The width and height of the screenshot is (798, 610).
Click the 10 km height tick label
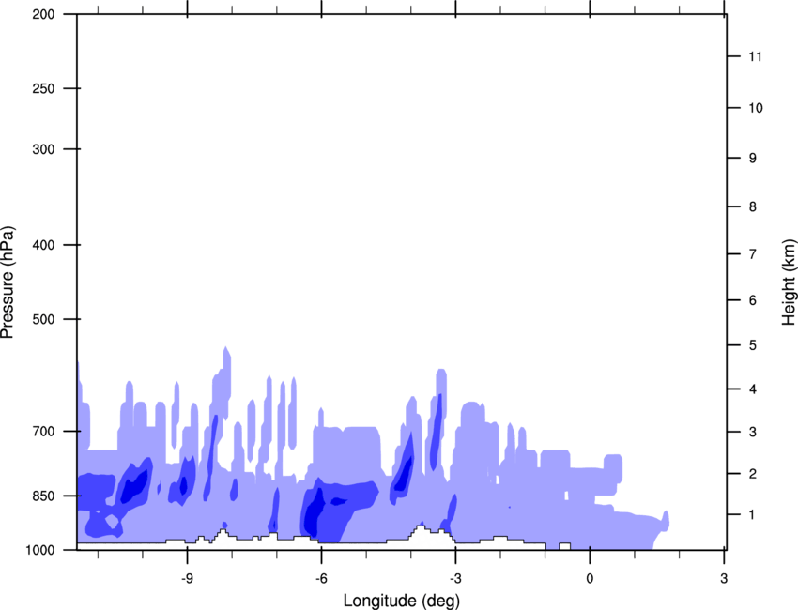point(755,108)
